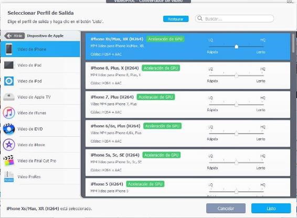
Task: Open the iTunes music note icon
Action: click(x=9, y=113)
